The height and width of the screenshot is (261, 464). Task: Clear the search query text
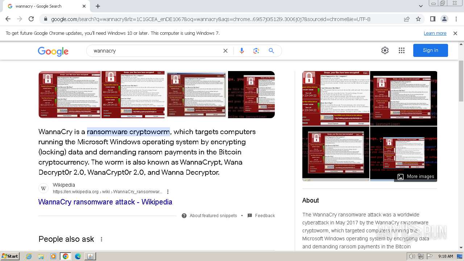click(225, 51)
